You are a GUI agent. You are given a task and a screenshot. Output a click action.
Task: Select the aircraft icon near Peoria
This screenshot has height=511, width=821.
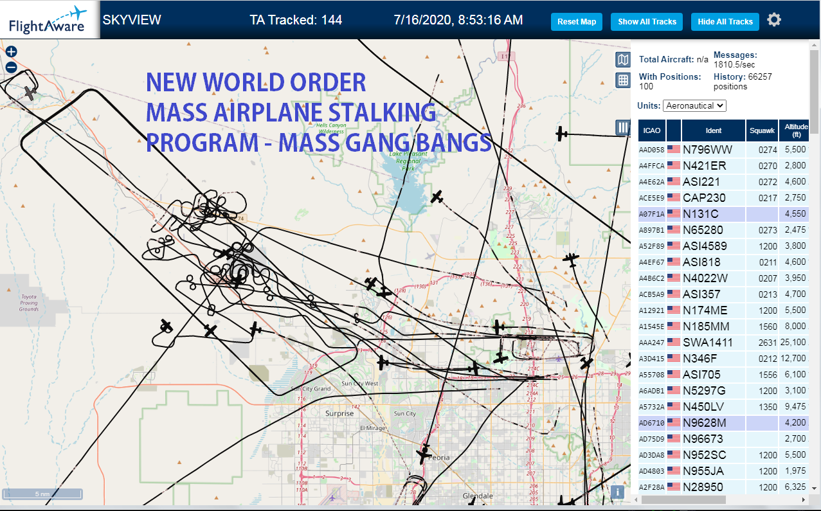pyautogui.click(x=424, y=454)
